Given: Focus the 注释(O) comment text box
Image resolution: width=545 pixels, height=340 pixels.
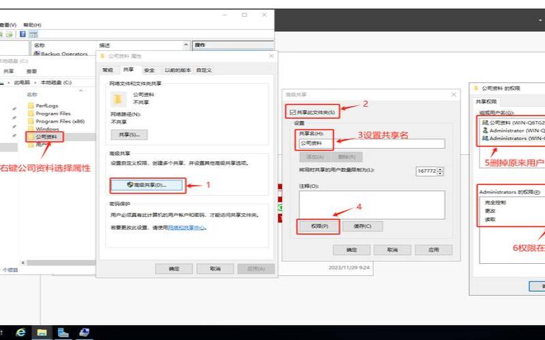Looking at the screenshot, I should pyautogui.click(x=372, y=205).
